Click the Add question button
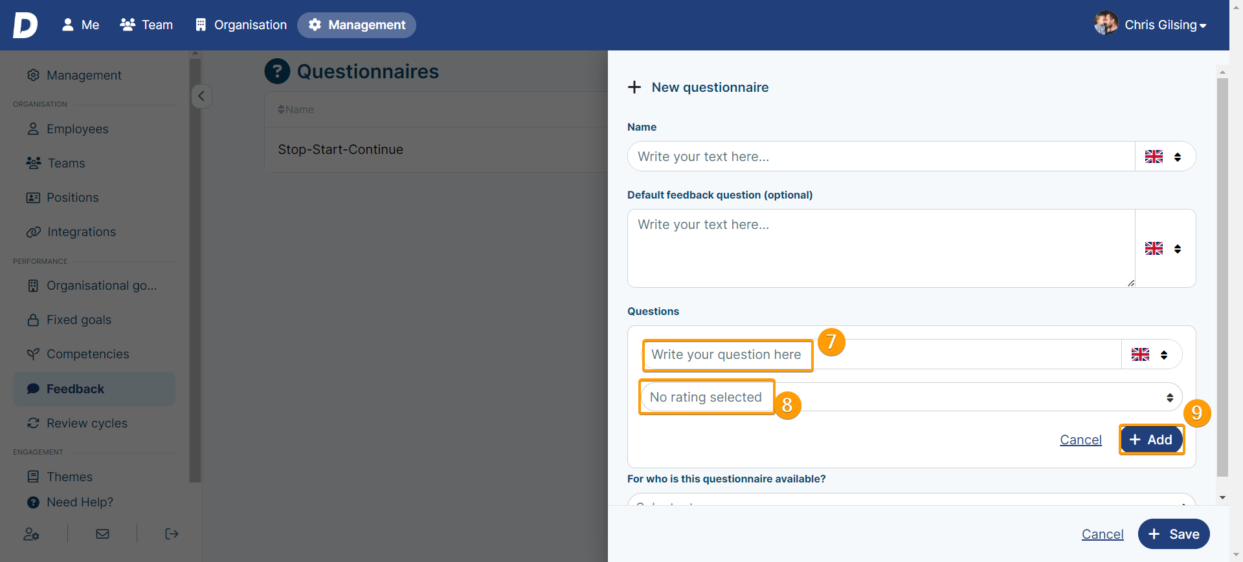 tap(1152, 440)
